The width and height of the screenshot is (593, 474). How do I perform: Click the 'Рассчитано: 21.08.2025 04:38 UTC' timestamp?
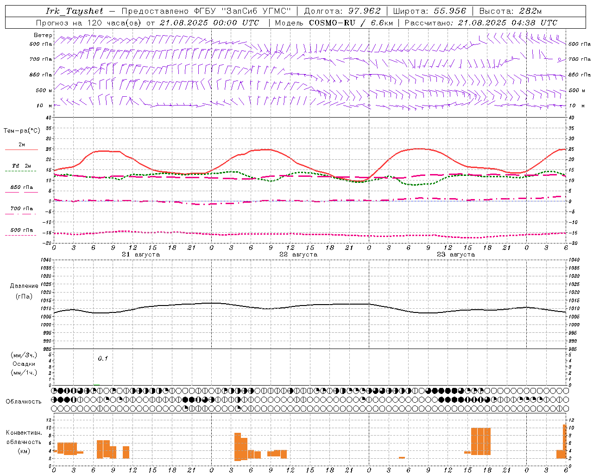point(481,23)
